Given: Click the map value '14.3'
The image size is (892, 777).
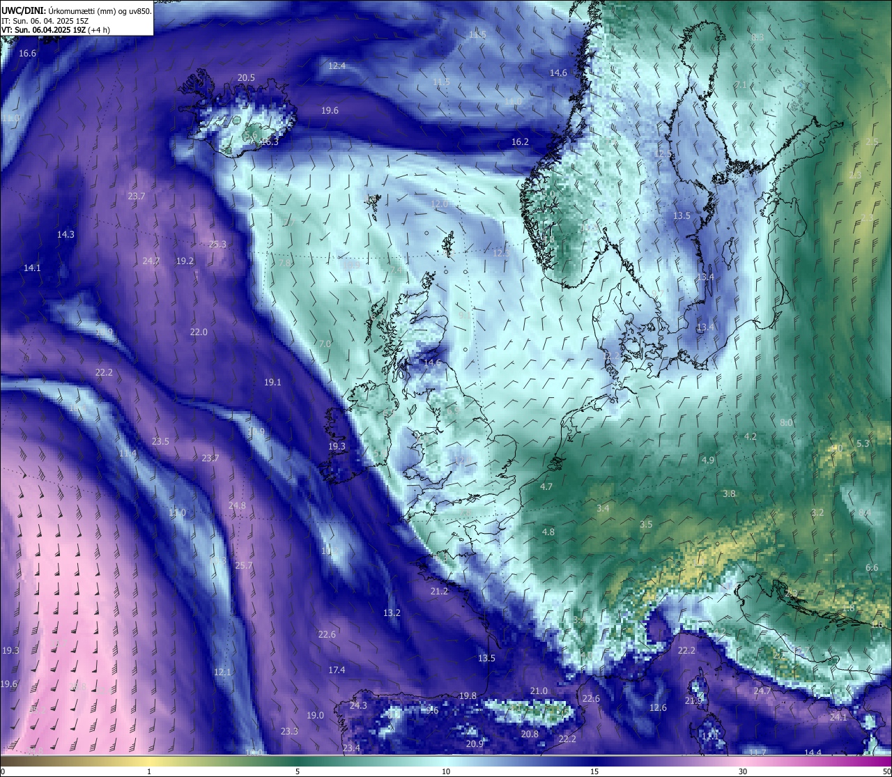Looking at the screenshot, I should click(66, 235).
